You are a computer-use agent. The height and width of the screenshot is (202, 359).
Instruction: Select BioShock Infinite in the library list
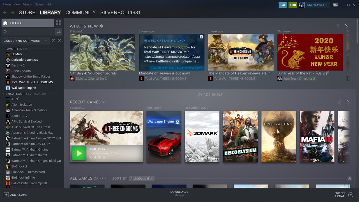pyautogui.click(x=23, y=178)
